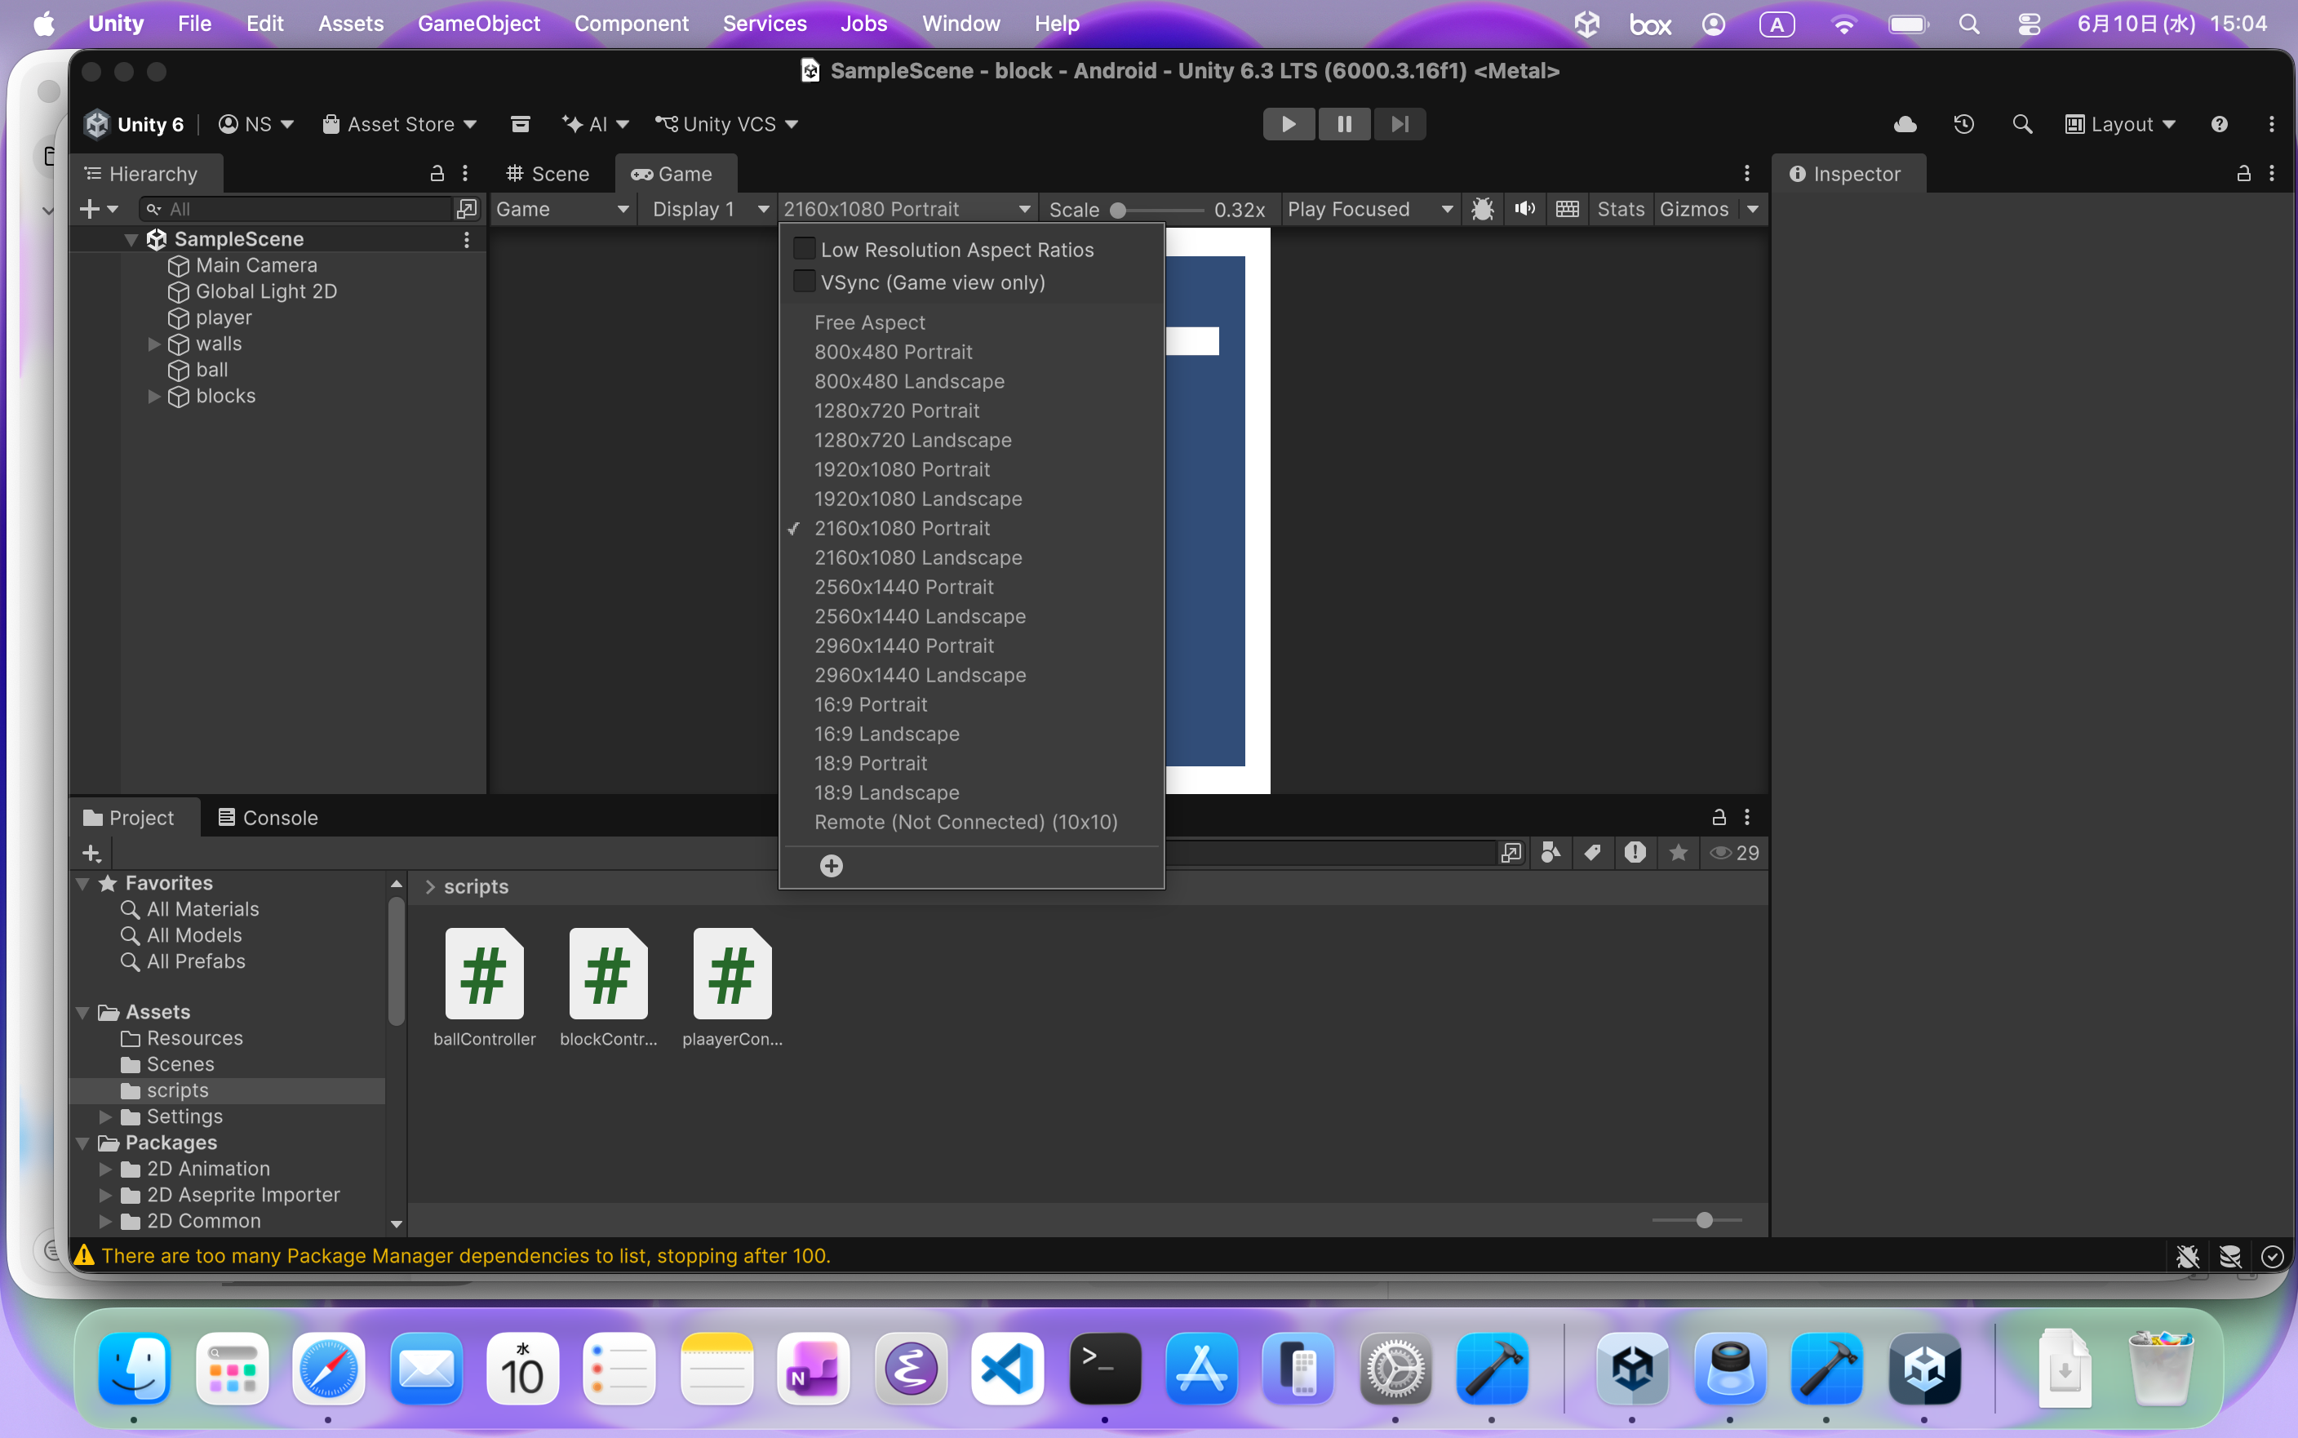Viewport: 2298px width, 1438px height.
Task: Open the Game view shortcuts keyboard icon
Action: click(x=1568, y=209)
